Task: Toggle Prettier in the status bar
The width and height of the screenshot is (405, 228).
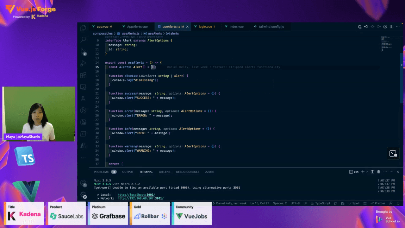Action: tap(378, 203)
